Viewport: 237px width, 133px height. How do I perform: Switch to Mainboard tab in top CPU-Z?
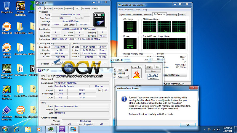[58, 9]
